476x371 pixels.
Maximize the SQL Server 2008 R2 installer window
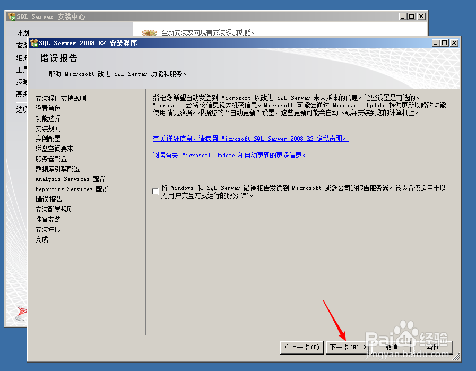coord(445,43)
